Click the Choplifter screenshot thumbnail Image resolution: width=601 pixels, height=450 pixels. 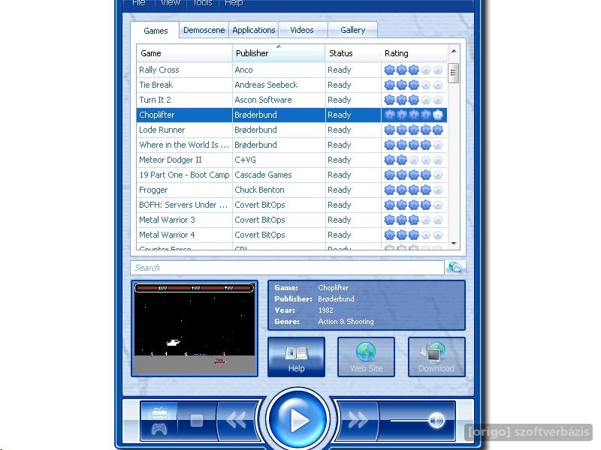pos(195,328)
